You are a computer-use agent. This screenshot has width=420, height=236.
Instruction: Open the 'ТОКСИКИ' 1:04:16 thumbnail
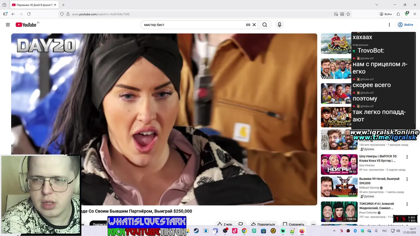[339, 211]
